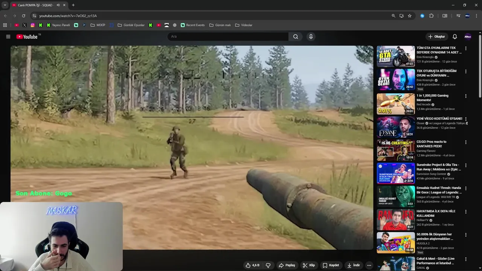Click the Kaydet save button
The image size is (482, 271).
click(x=331, y=265)
